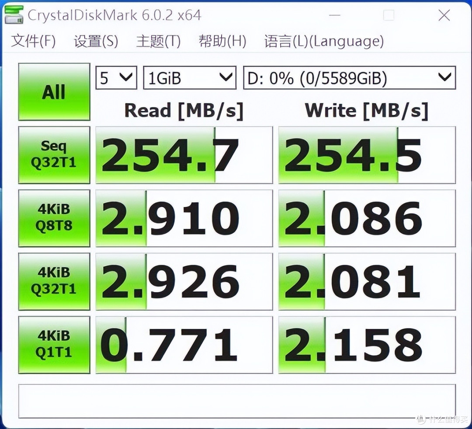Expand the test size dropdown showing 1GiB
The height and width of the screenshot is (429, 472).
[x=190, y=78]
